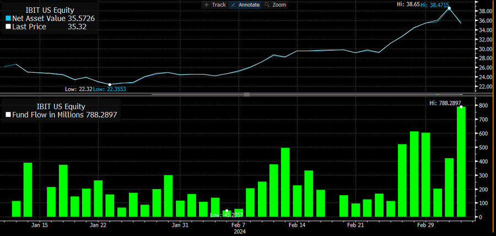The image size is (496, 236).
Task: Select the IBIT US Equity title in fund flow legend
Action: [x=61, y=106]
